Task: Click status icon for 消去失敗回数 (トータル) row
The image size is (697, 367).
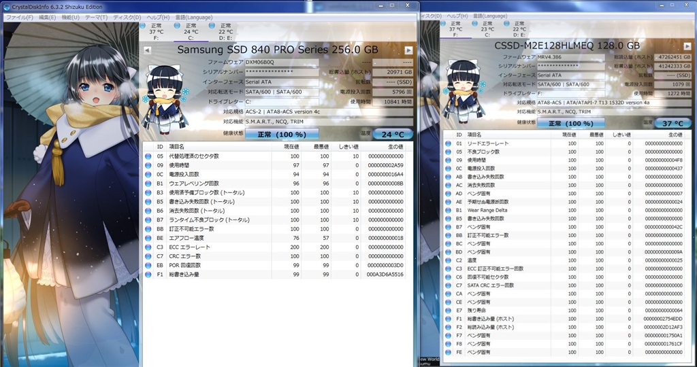Action: click(148, 211)
